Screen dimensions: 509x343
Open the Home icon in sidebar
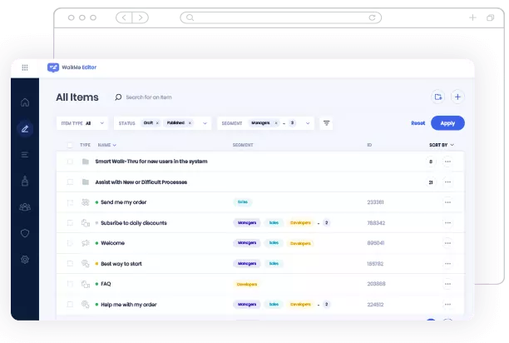pos(25,102)
